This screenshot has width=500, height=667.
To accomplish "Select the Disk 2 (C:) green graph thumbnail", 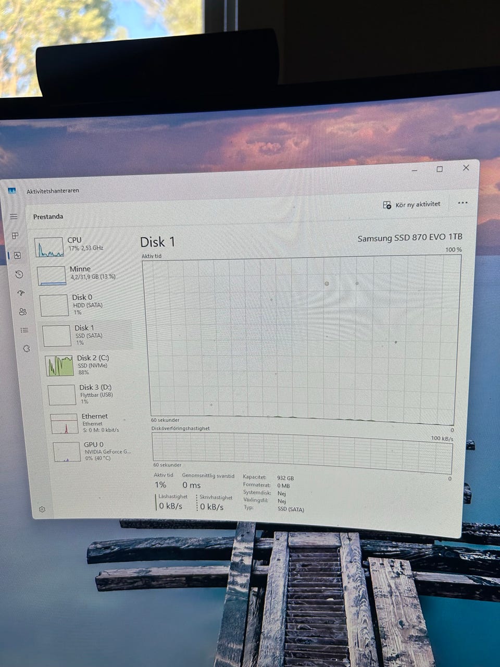I will (59, 366).
